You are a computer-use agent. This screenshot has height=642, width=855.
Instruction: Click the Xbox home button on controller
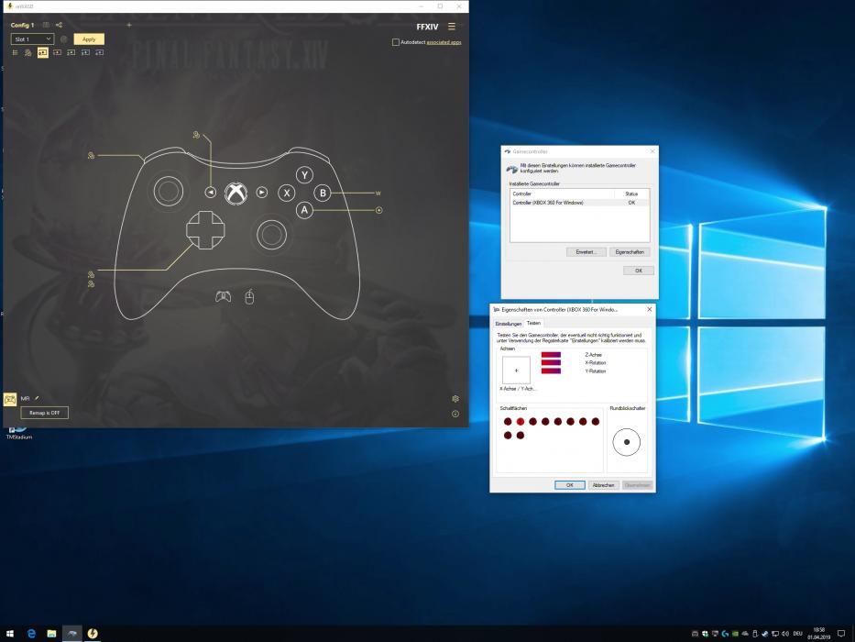236,193
